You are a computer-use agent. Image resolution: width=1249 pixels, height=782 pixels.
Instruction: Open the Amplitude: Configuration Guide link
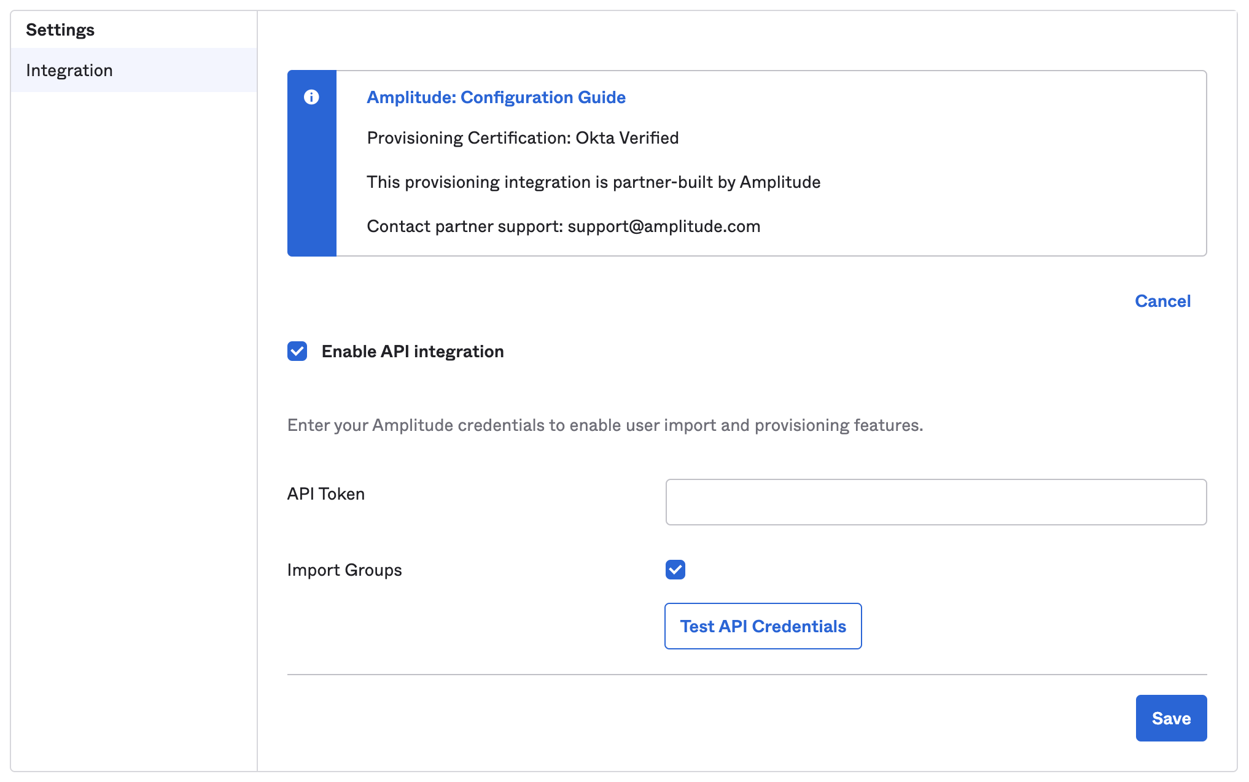(496, 97)
